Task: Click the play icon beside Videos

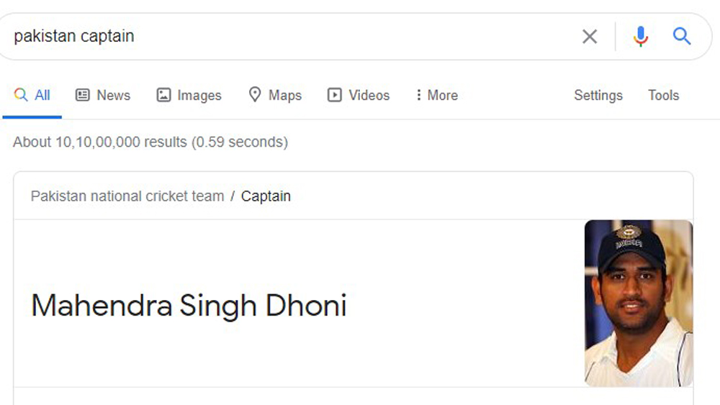Action: tap(335, 95)
